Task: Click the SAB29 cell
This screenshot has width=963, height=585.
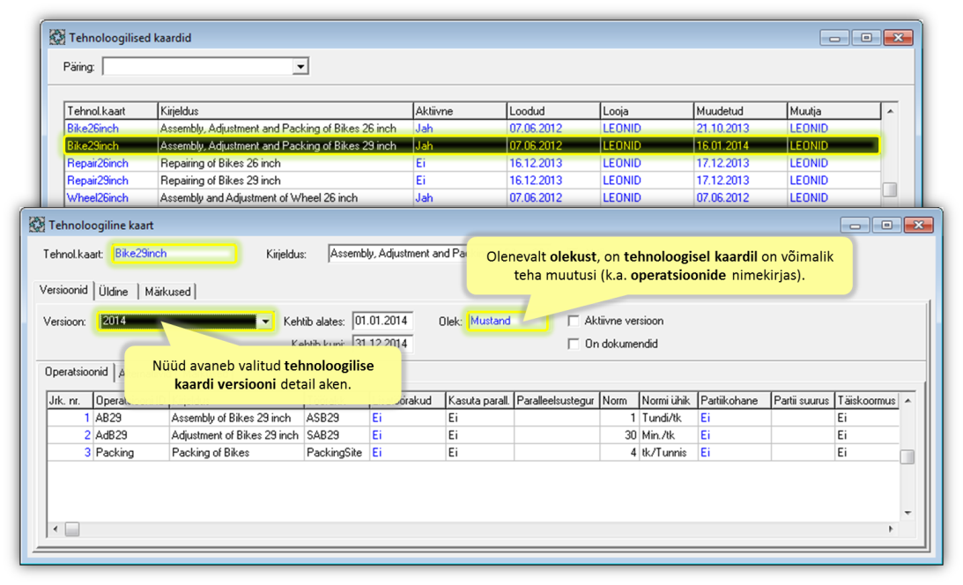Action: (337, 435)
